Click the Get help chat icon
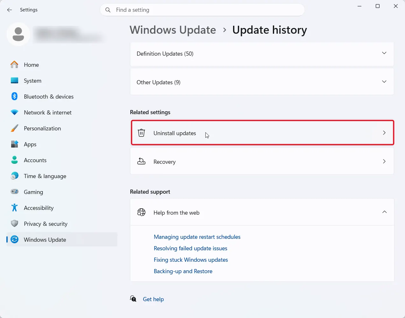 click(x=133, y=299)
